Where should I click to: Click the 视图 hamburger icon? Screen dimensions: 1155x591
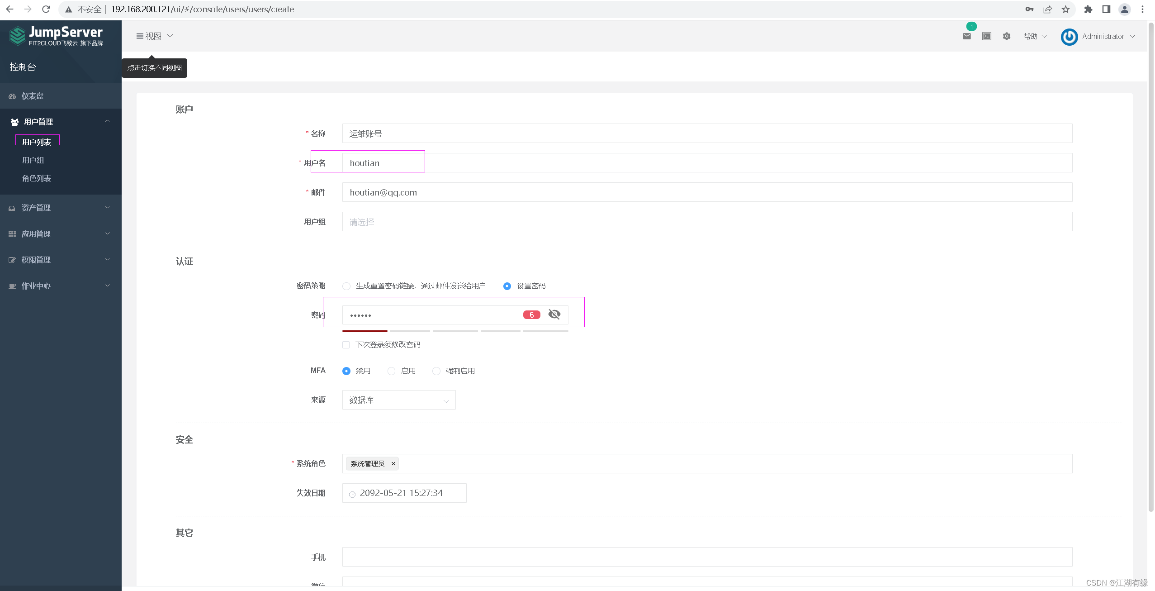click(140, 36)
